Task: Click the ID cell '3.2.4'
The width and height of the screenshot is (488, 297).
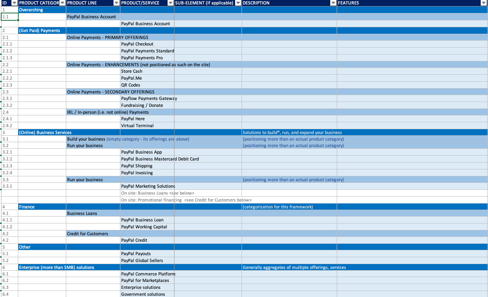Action: pos(9,173)
